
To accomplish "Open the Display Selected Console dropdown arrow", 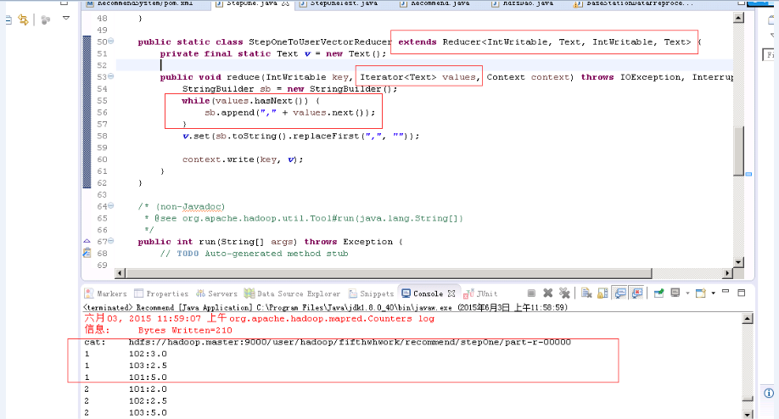I will coord(687,293).
